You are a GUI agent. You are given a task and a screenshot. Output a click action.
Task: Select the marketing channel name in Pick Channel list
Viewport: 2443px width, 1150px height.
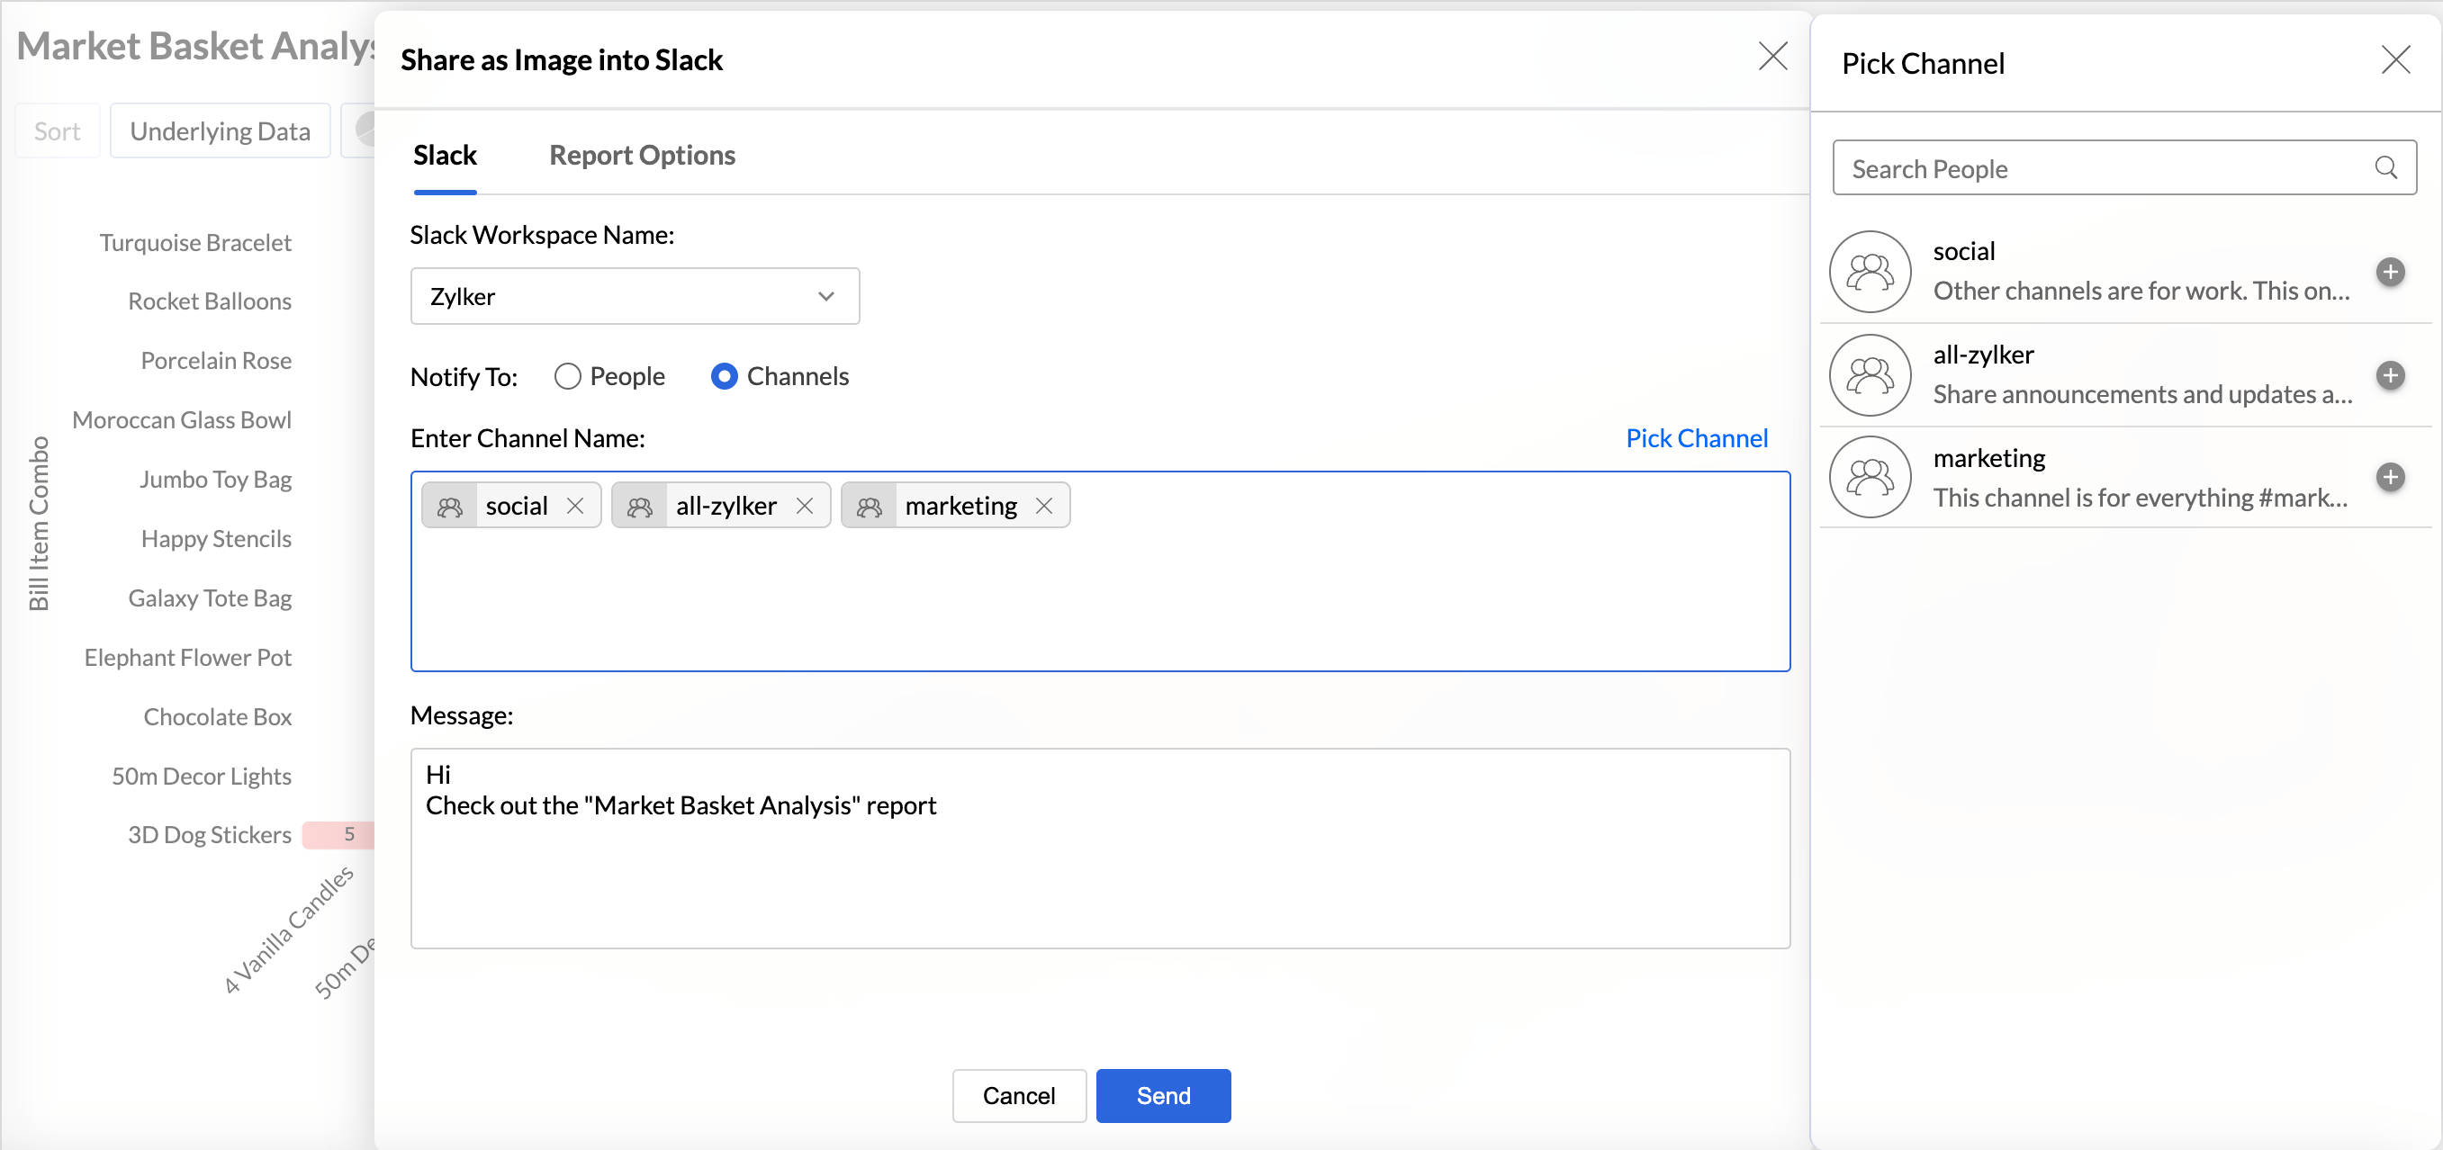[x=1988, y=458]
